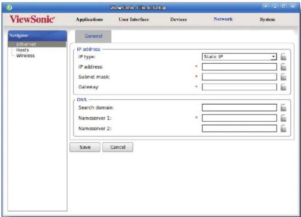The height and width of the screenshot is (217, 301).
Task: Click the Navigator panel header
Action: pyautogui.click(x=37, y=35)
